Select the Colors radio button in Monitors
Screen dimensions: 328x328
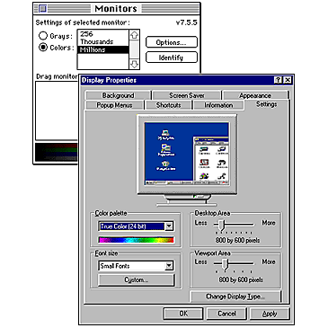tap(43, 47)
